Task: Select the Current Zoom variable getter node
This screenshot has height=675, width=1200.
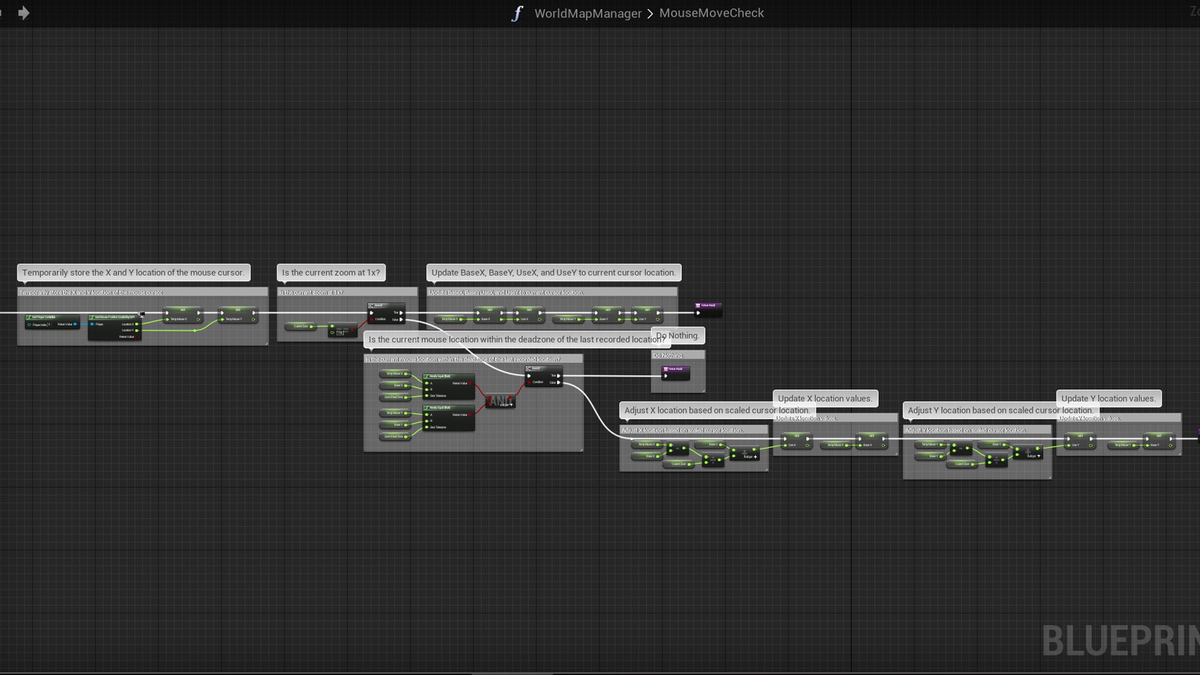Action: tap(301, 326)
